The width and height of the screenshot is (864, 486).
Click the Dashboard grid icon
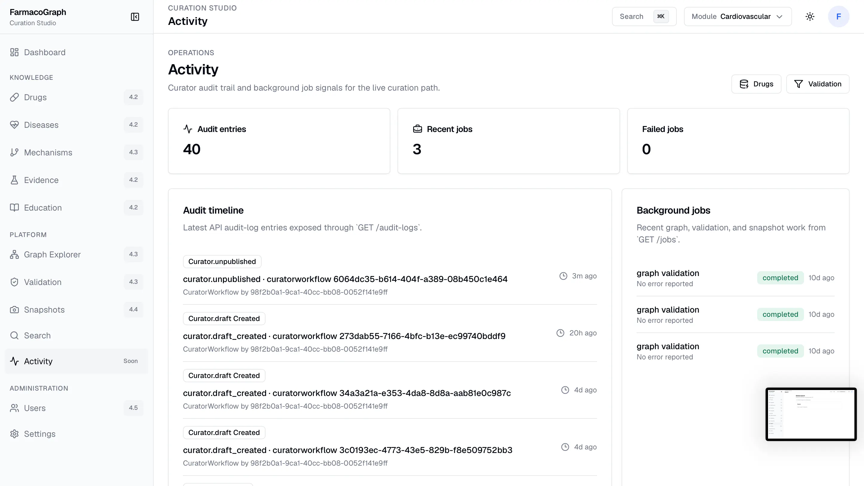tap(14, 52)
